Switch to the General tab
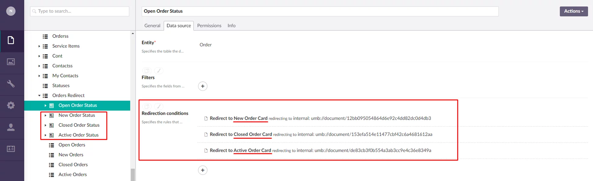Image resolution: width=593 pixels, height=181 pixels. (x=152, y=26)
